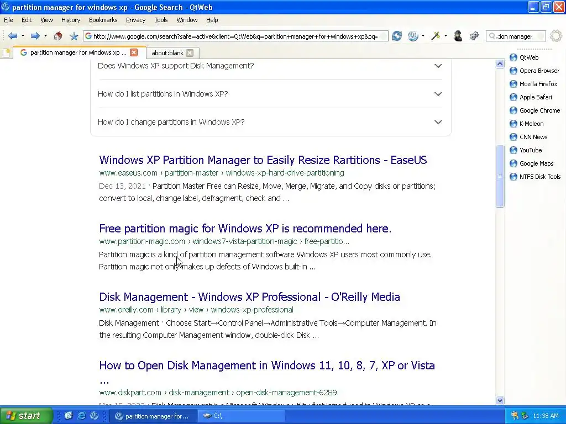Viewport: 566px width, 424px height.
Task: Open the EaseUS Windows XP Partition Manager result
Action: point(263,160)
